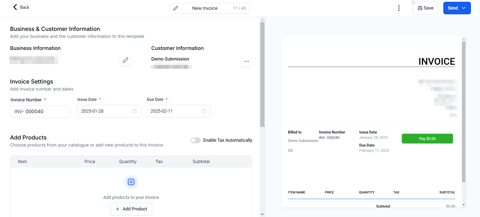This screenshot has height=217, width=480.
Task: Click the Issue Date field
Action: pos(105,111)
